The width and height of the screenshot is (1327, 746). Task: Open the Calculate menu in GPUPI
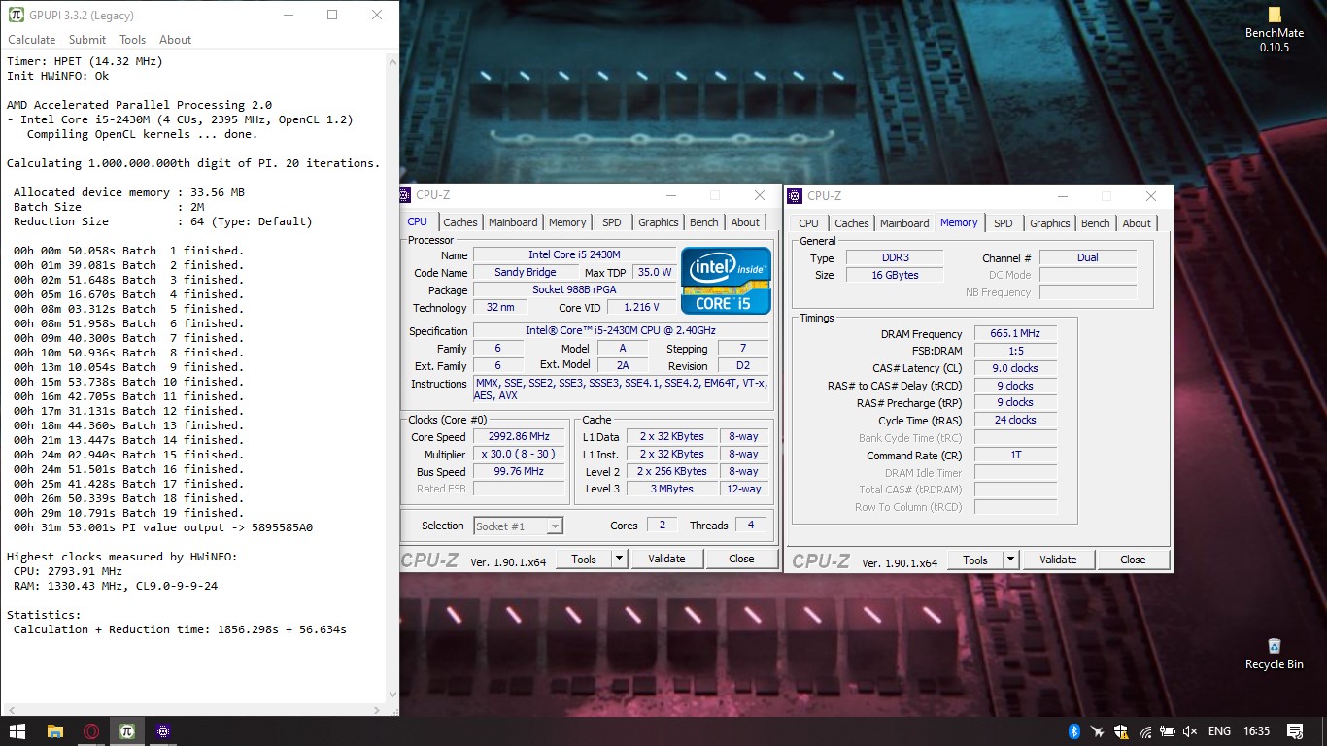pos(32,40)
